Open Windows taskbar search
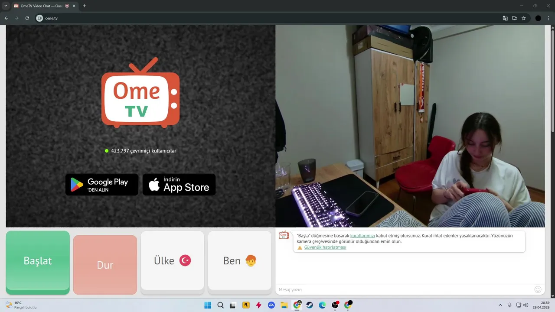This screenshot has width=555, height=312. pyautogui.click(x=220, y=305)
